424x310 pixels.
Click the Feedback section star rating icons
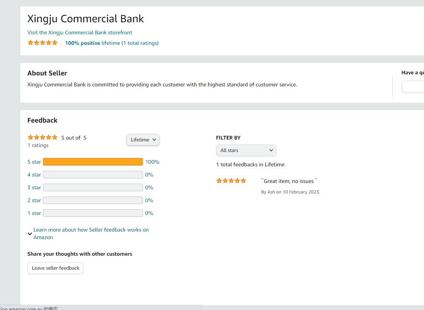click(42, 137)
